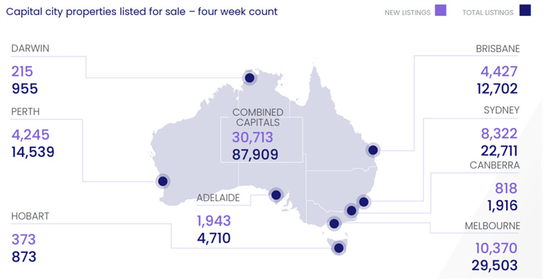This screenshot has width=543, height=279.
Task: Click the Total Listings navy legend swatch
Action: [x=525, y=10]
